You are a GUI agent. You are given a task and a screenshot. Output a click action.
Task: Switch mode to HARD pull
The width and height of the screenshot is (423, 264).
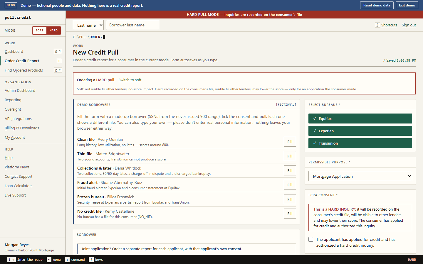click(x=53, y=31)
